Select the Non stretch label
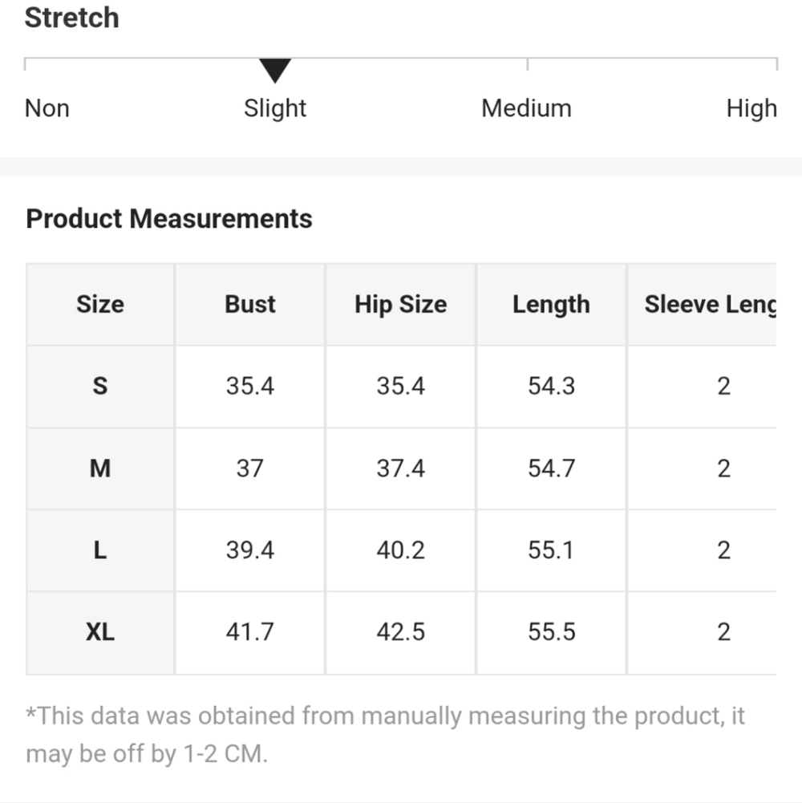Image resolution: width=802 pixels, height=803 pixels. (x=47, y=108)
